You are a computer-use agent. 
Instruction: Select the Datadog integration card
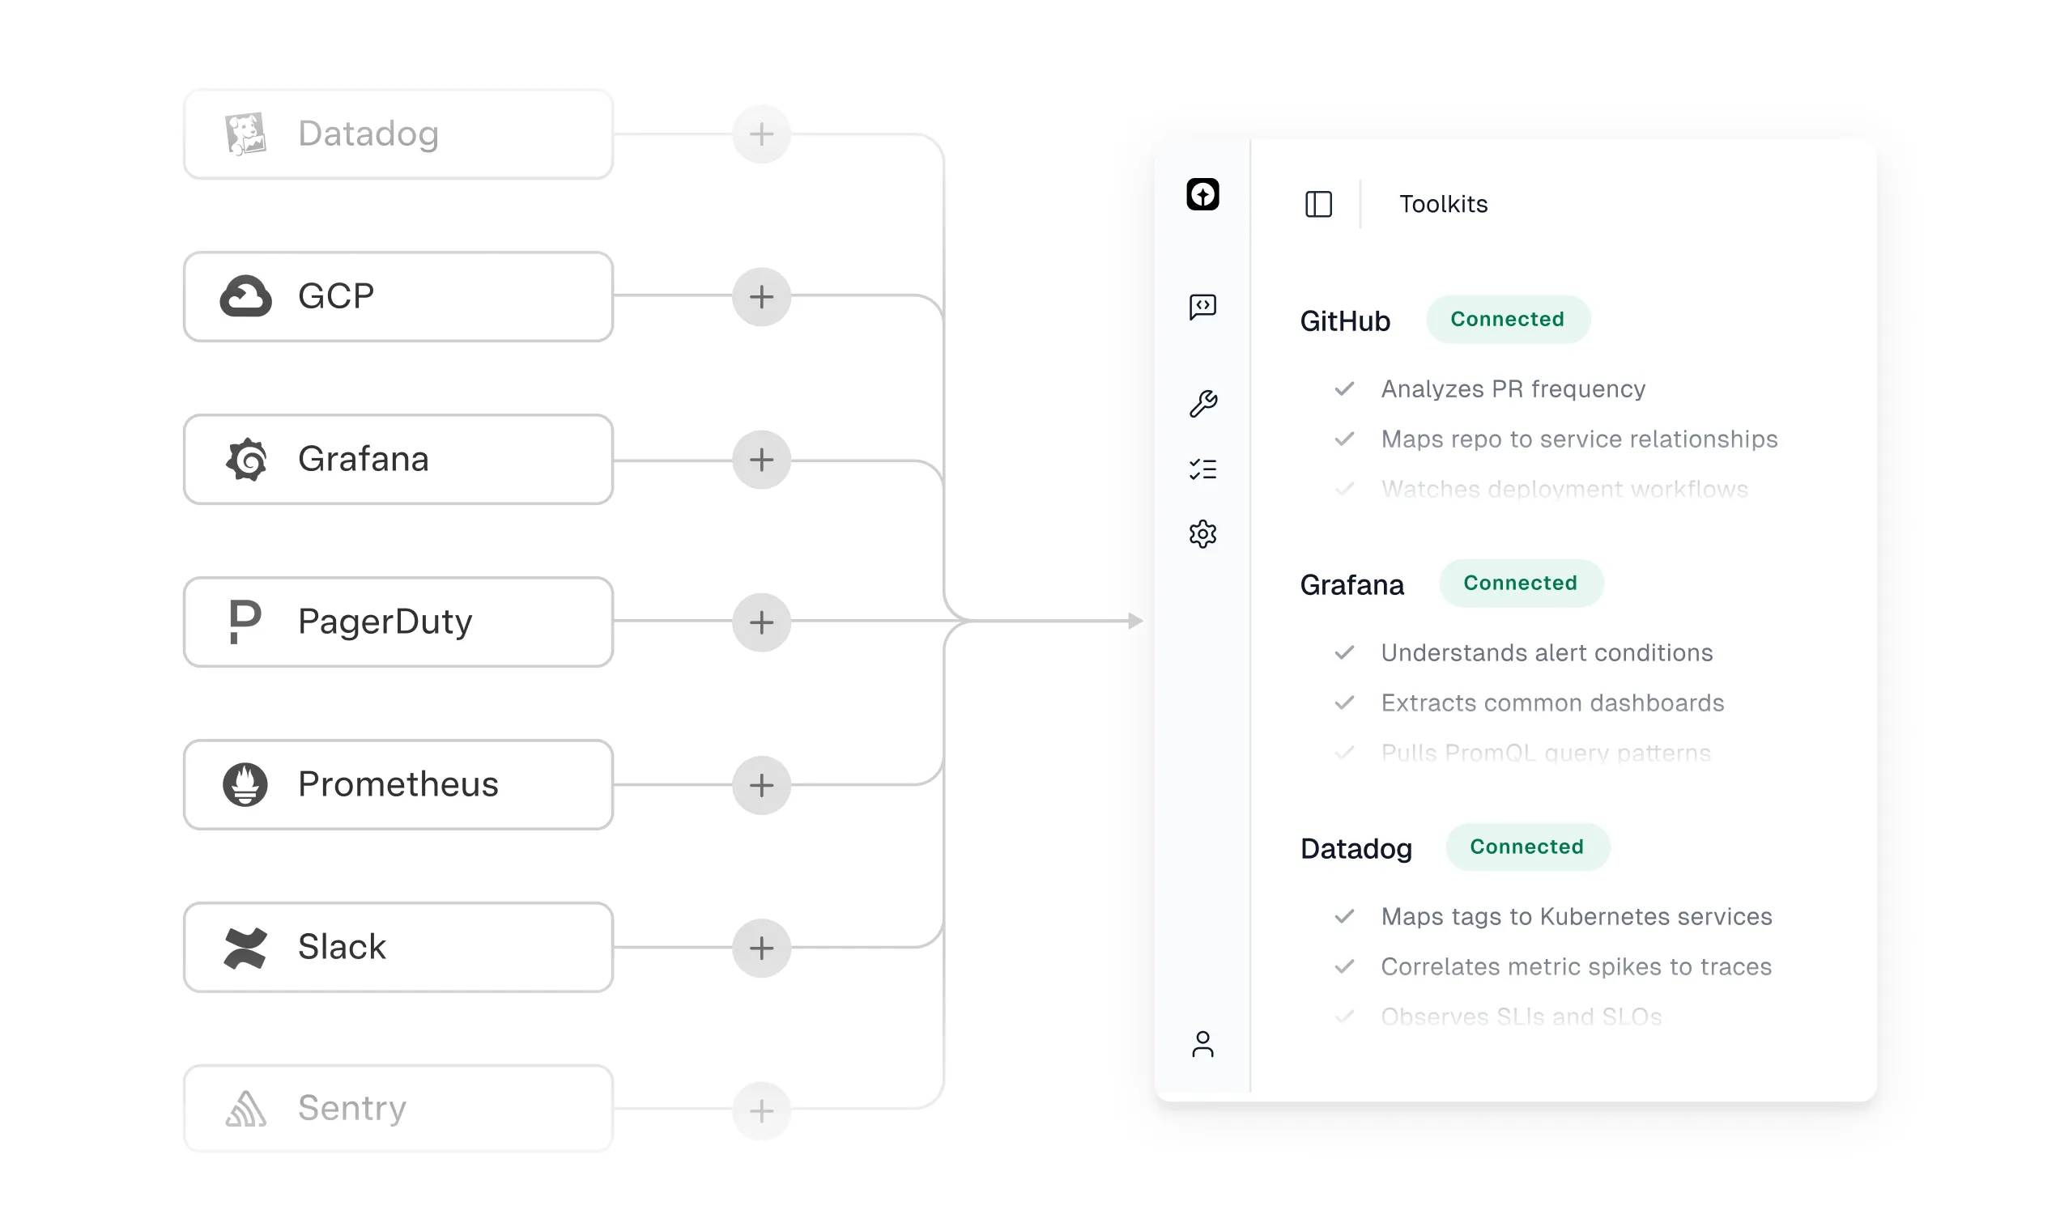tap(398, 134)
